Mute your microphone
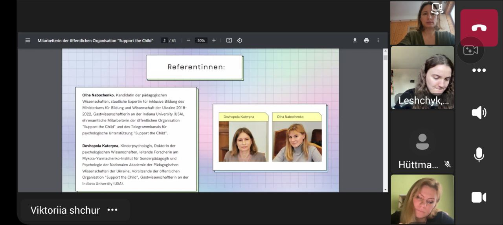 479,155
